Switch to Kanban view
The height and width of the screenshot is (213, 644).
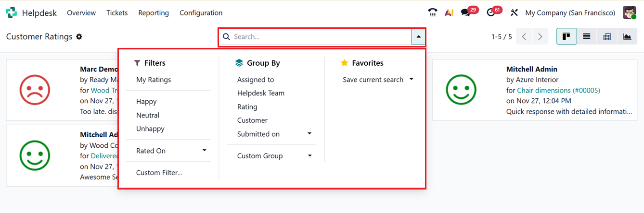pos(566,36)
